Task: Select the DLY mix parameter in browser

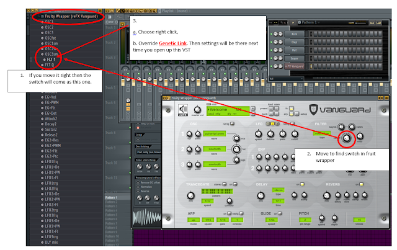Action: pos(51,242)
